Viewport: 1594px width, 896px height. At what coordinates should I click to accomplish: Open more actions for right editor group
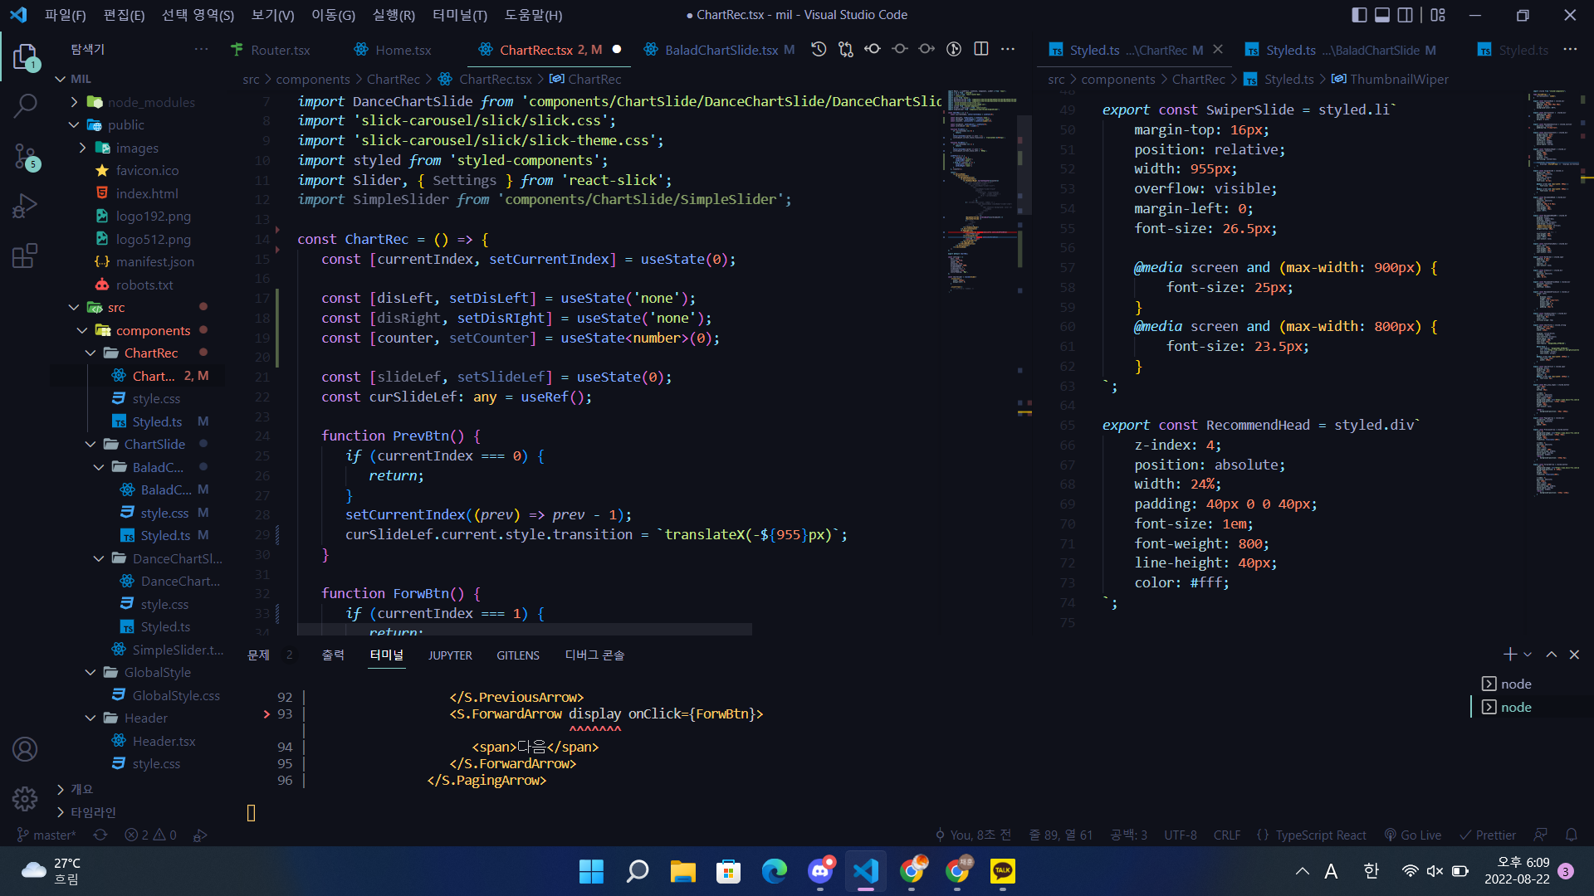pyautogui.click(x=1570, y=49)
